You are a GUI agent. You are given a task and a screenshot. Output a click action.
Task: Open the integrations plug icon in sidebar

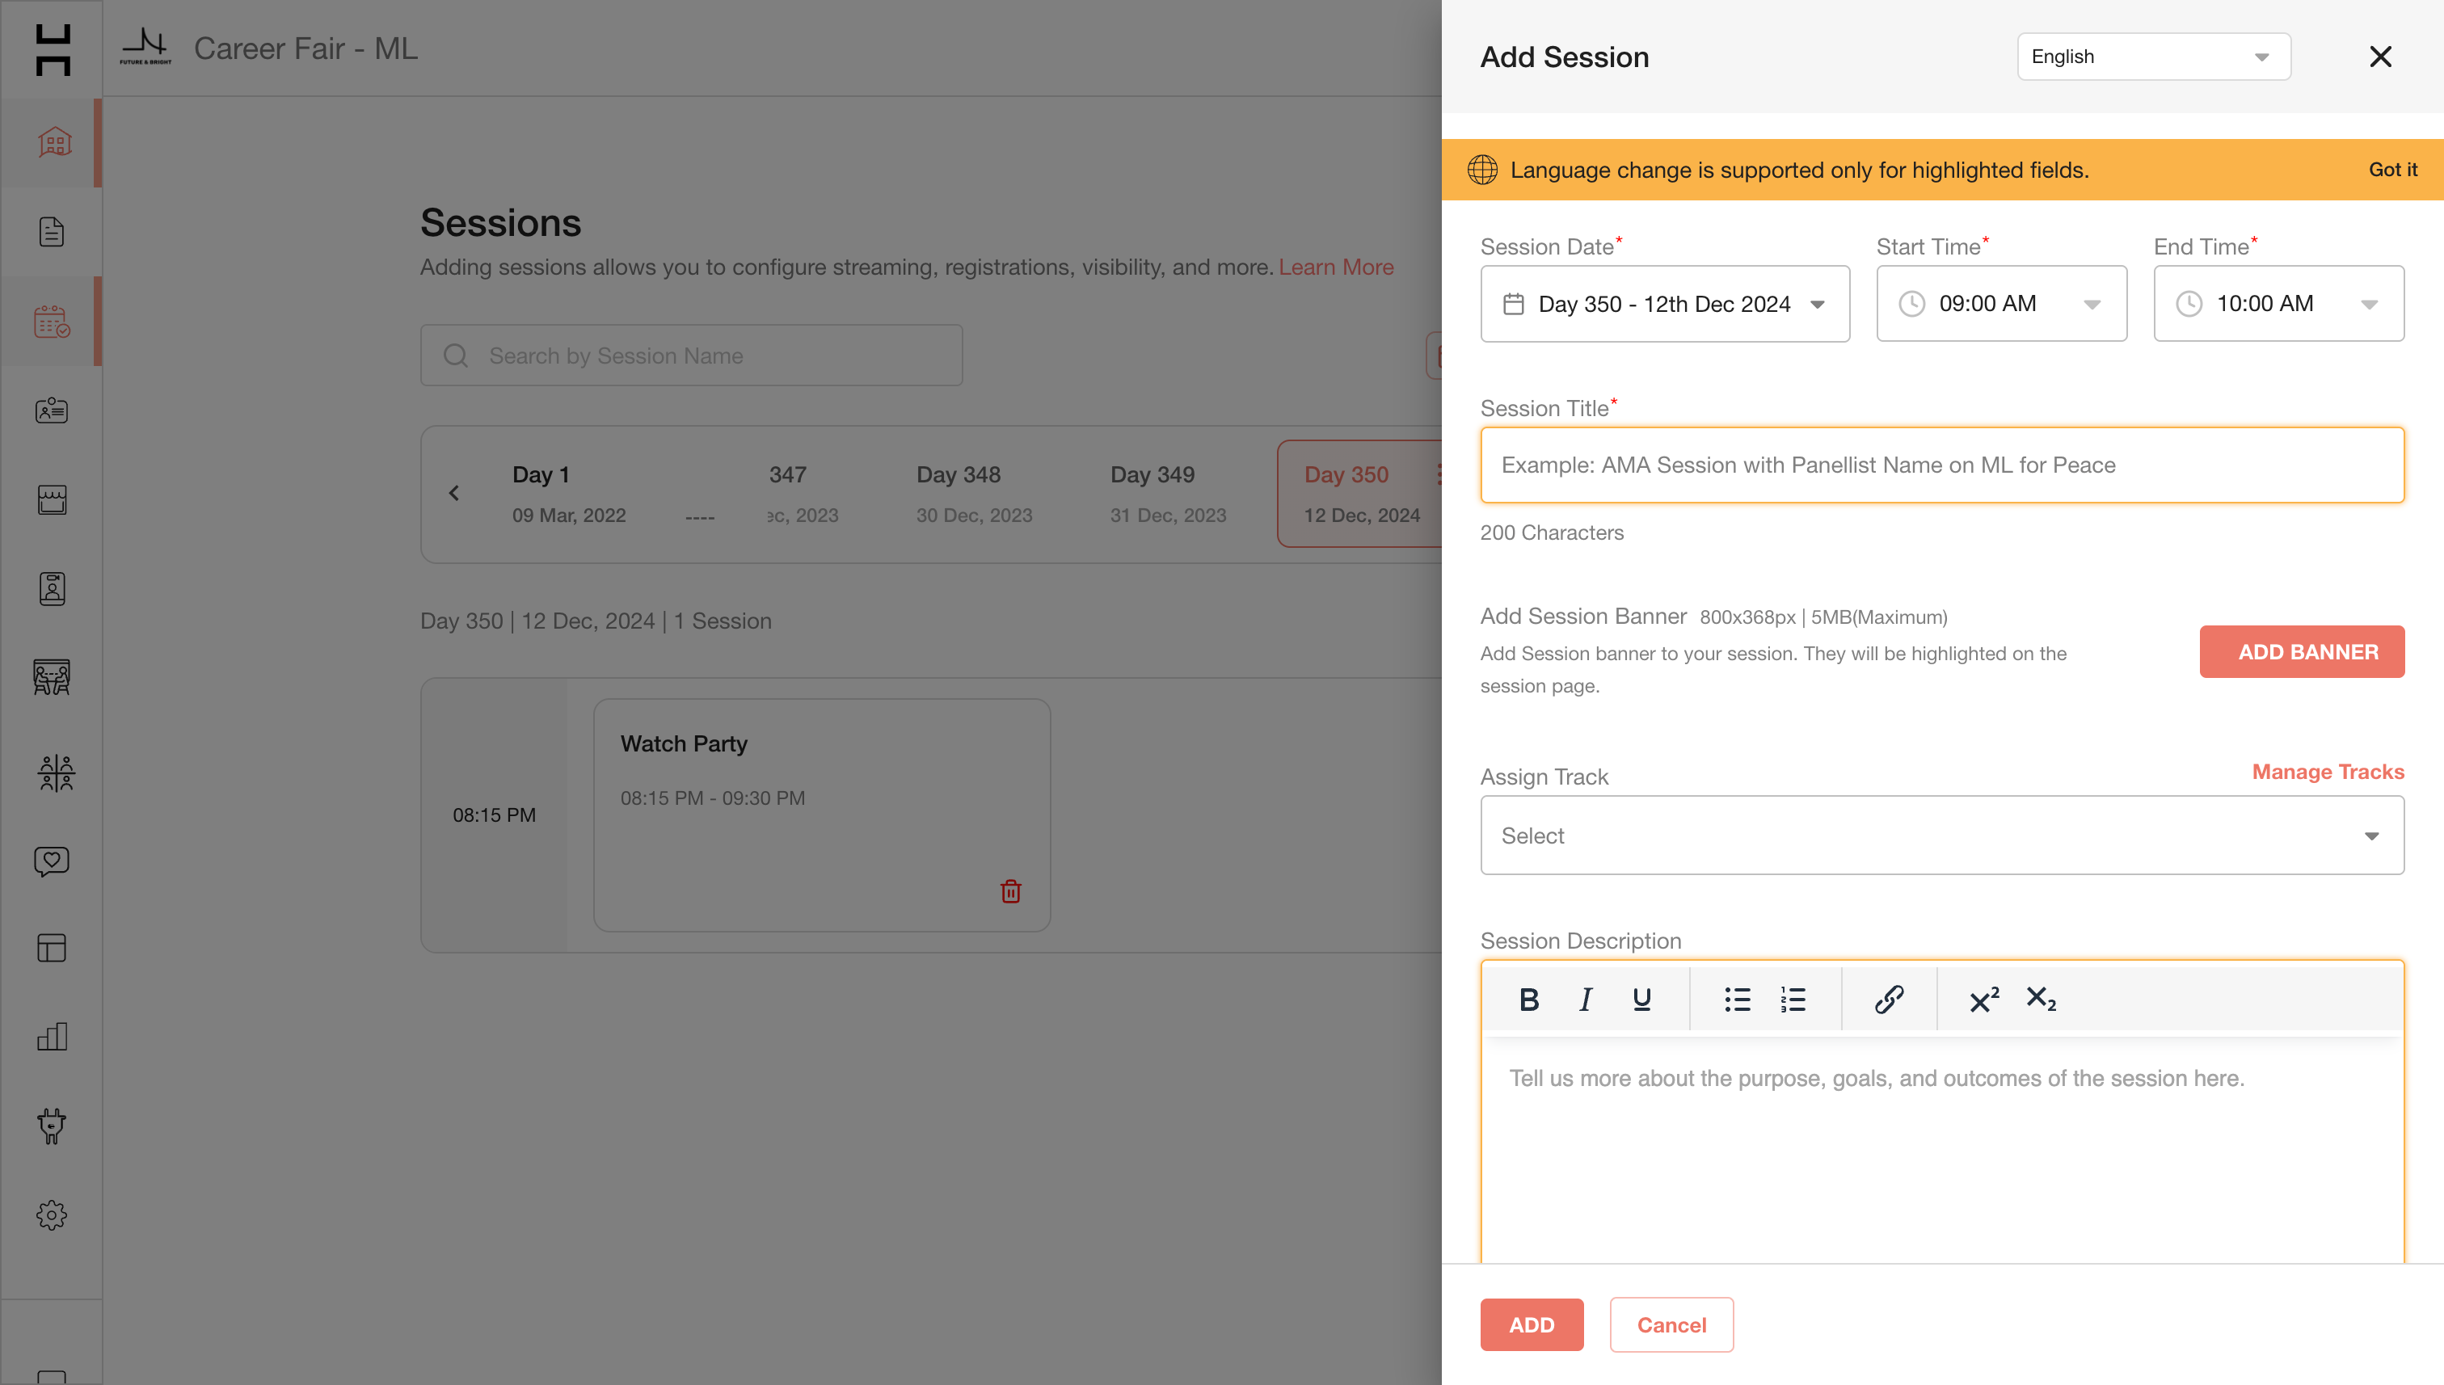click(52, 1126)
